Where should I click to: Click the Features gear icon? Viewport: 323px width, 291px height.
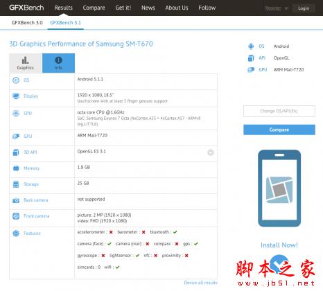click(16, 233)
